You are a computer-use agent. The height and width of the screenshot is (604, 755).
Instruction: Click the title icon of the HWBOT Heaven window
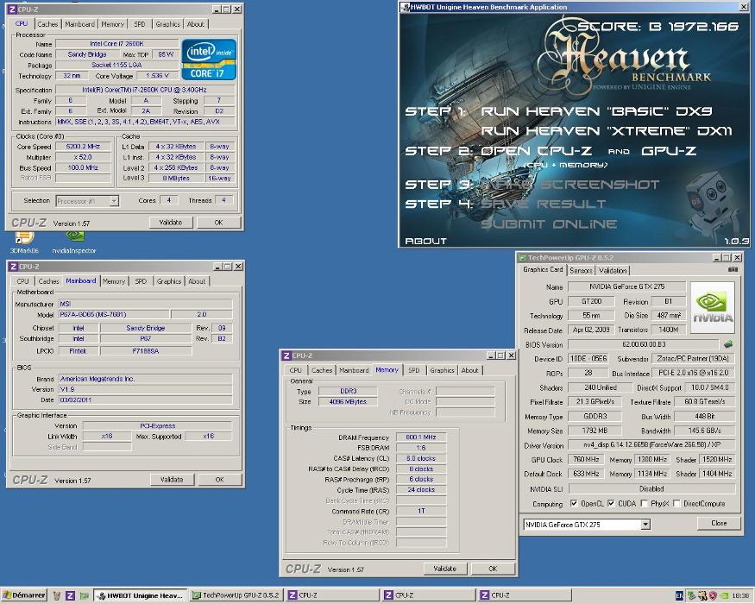click(406, 7)
